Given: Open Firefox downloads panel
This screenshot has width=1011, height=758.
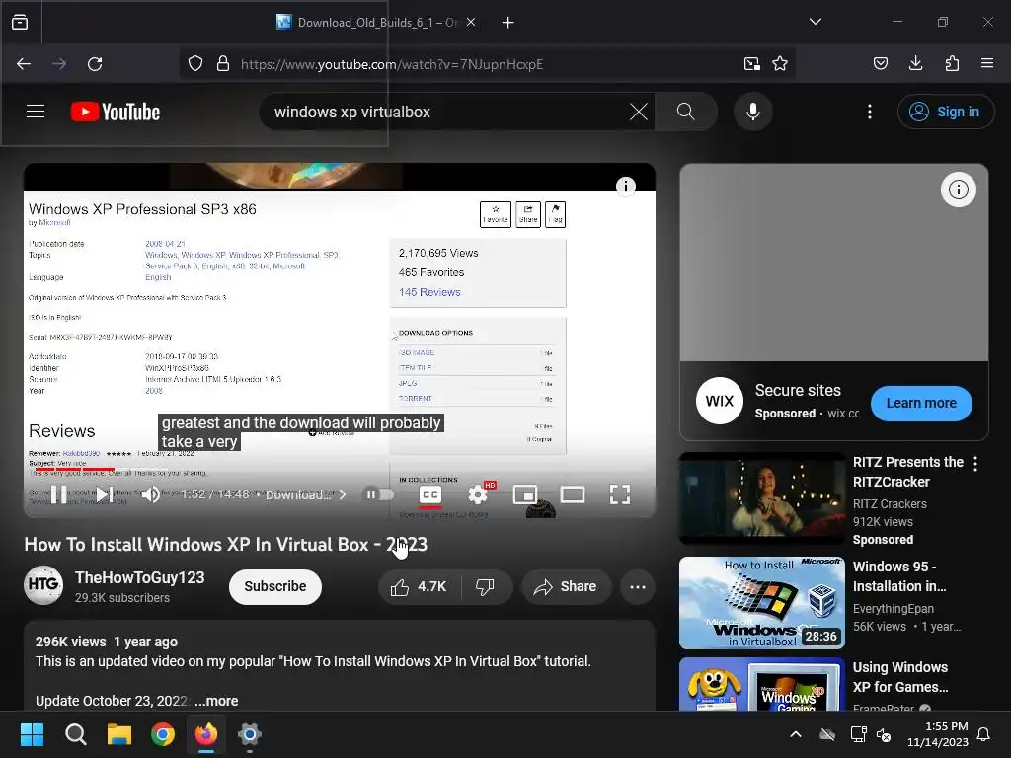Looking at the screenshot, I should (x=915, y=63).
